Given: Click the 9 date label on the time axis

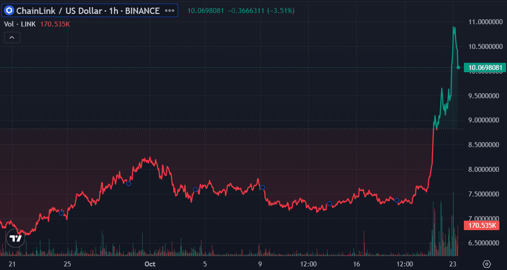Looking at the screenshot, I should (x=260, y=264).
